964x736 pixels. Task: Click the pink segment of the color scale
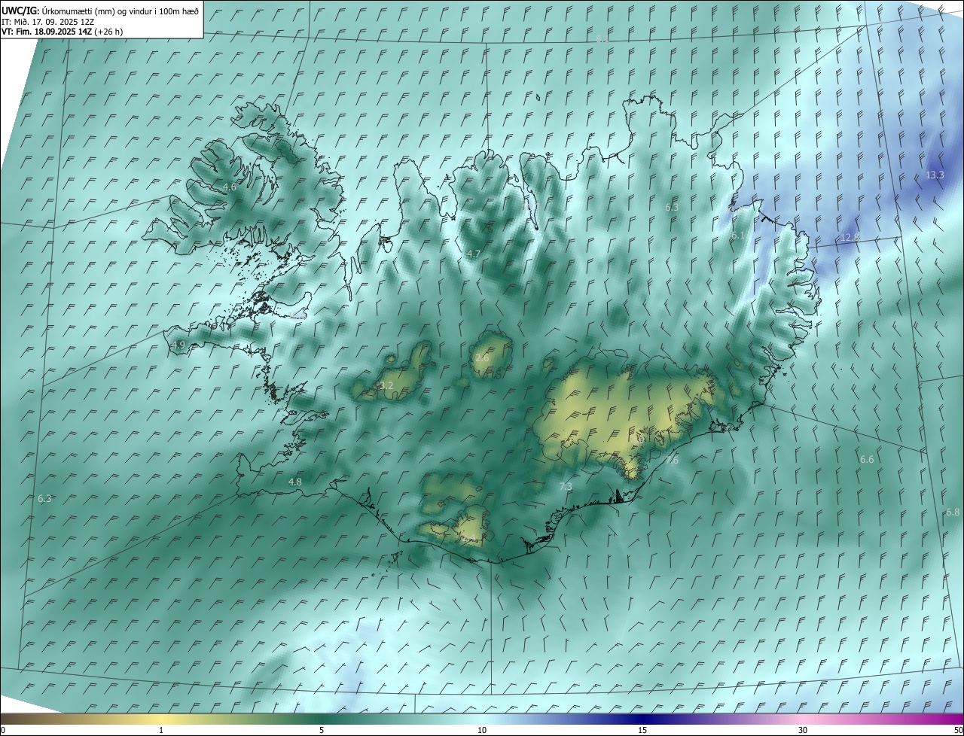[803, 719]
